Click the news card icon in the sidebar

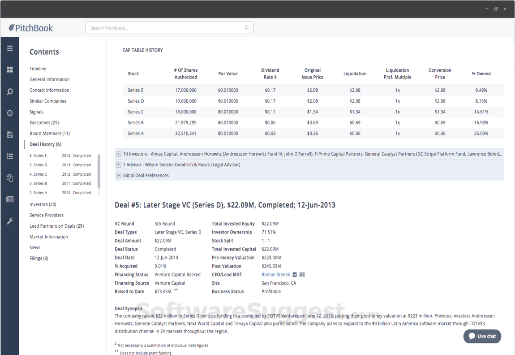tap(9, 199)
